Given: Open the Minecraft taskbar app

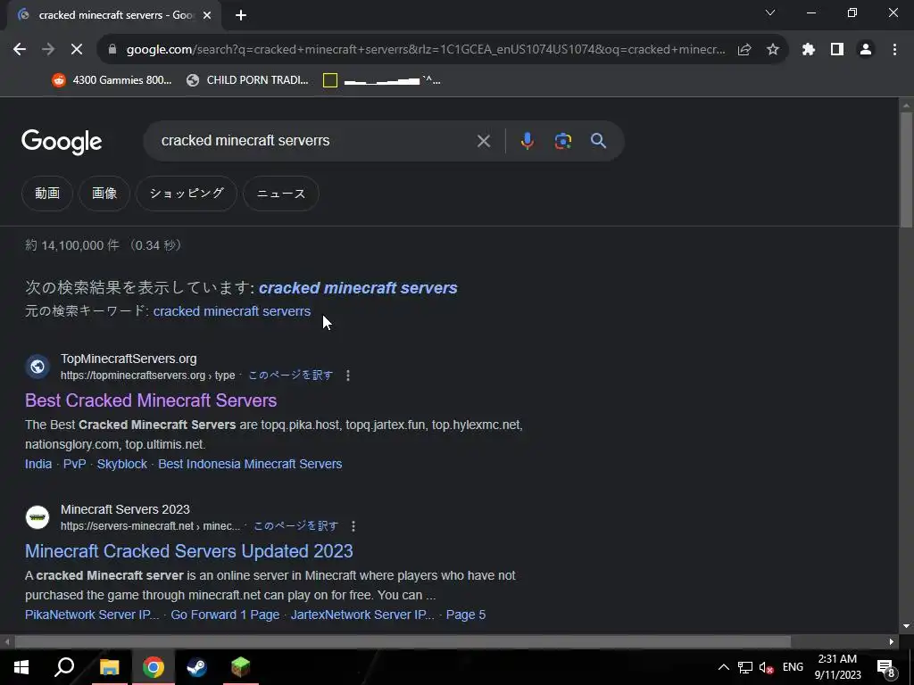Looking at the screenshot, I should pyautogui.click(x=240, y=667).
